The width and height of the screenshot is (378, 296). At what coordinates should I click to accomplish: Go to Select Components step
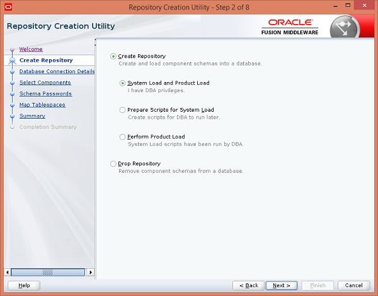coord(45,83)
